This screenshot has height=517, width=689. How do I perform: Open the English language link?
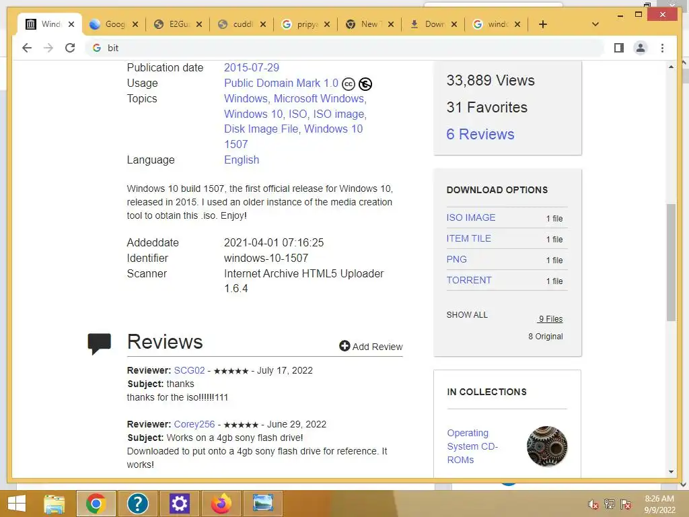[242, 160]
